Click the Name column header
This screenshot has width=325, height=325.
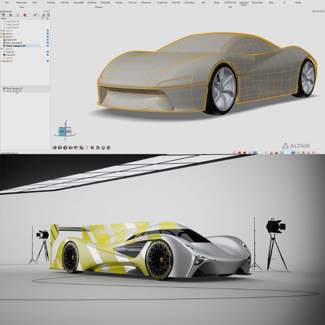pyautogui.click(x=4, y=18)
